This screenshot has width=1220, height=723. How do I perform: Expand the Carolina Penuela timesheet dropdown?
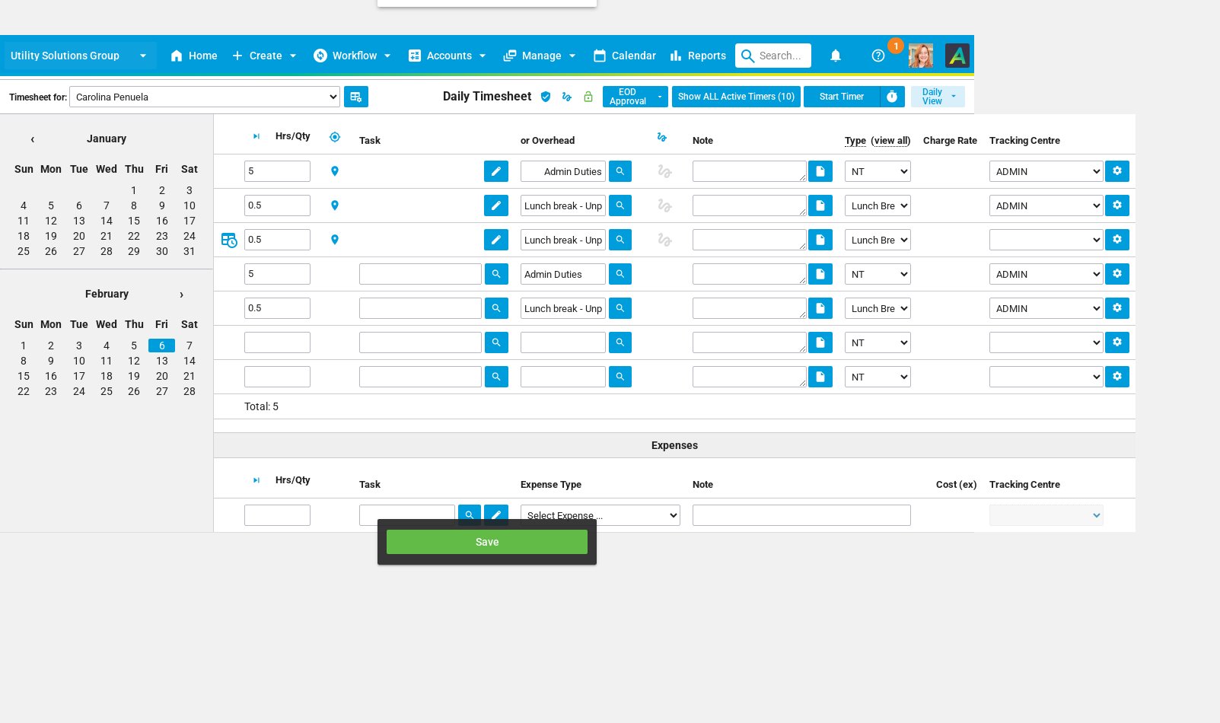pyautogui.click(x=205, y=97)
